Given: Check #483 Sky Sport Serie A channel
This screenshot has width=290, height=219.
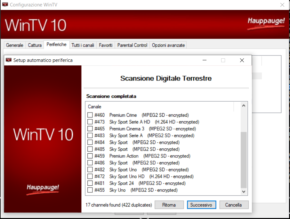Looking at the screenshot, I should point(90,135).
